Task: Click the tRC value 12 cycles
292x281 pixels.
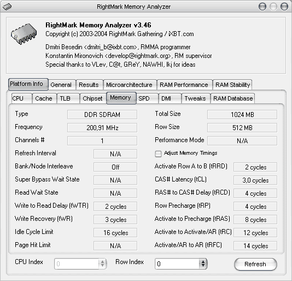Action: click(x=255, y=233)
